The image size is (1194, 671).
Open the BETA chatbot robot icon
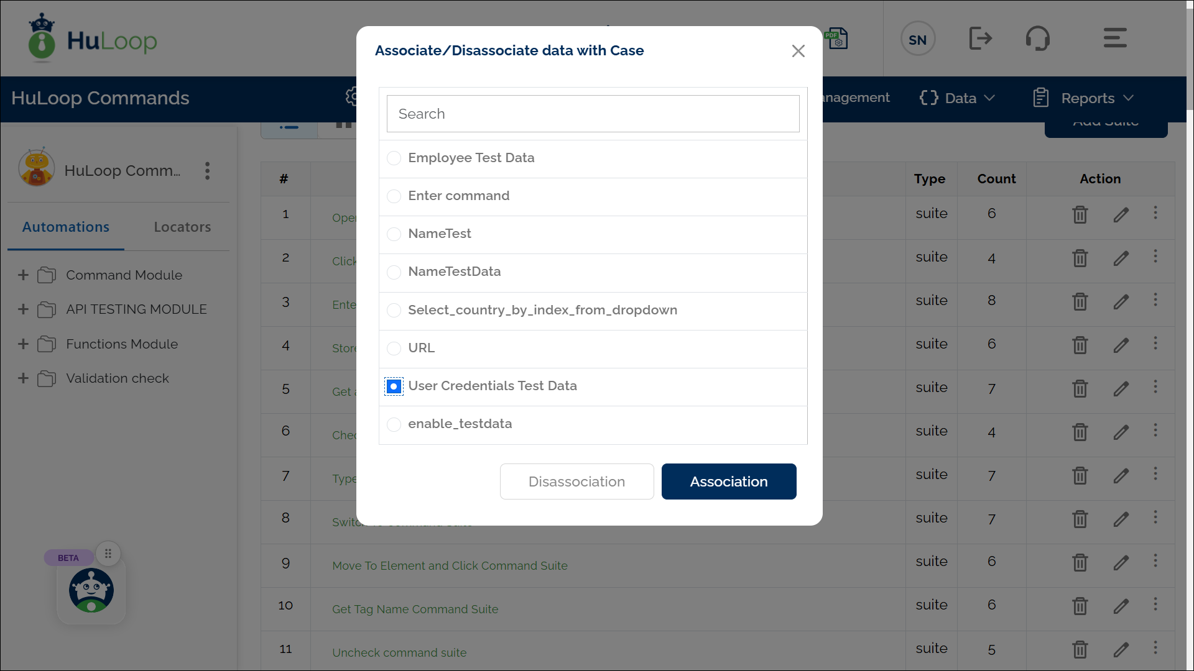[91, 590]
